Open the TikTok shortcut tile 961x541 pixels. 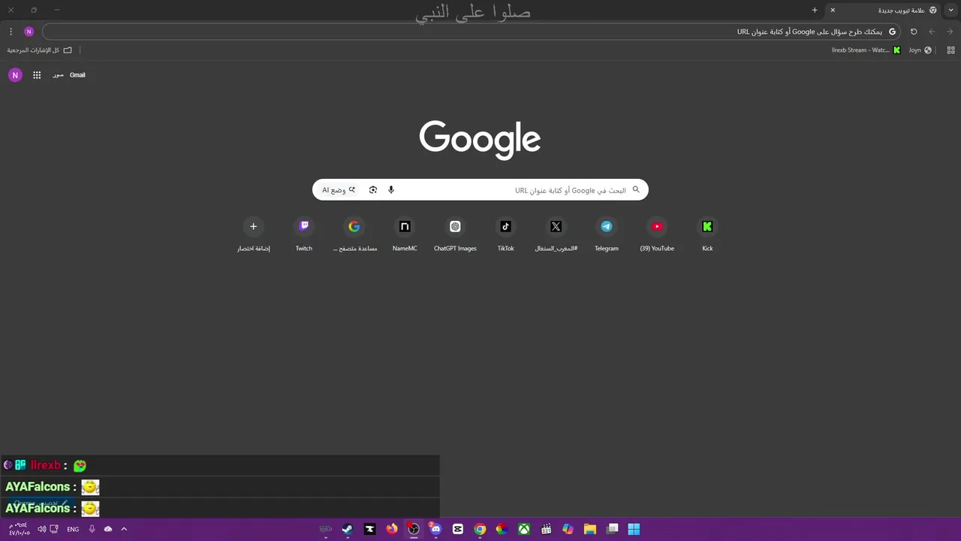tap(505, 226)
